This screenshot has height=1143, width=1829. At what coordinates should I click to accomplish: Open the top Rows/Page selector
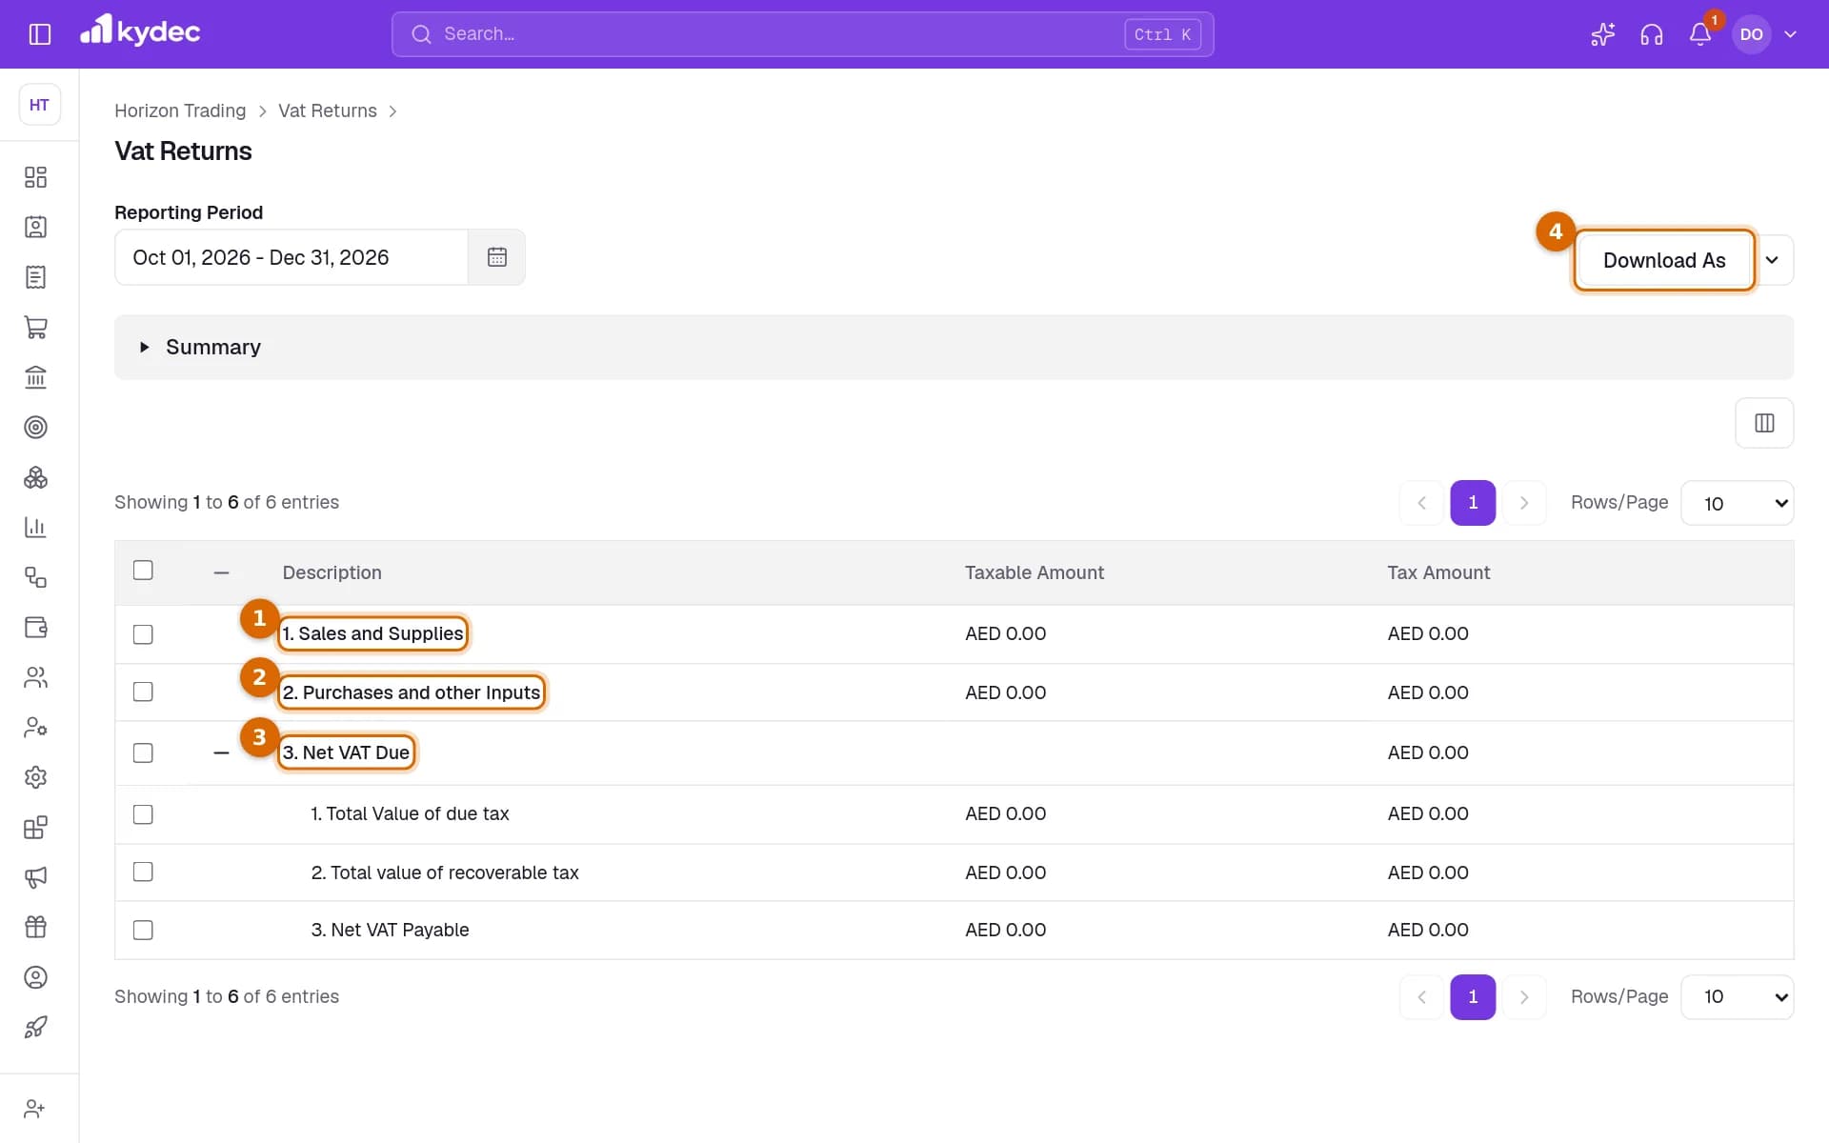1737,503
